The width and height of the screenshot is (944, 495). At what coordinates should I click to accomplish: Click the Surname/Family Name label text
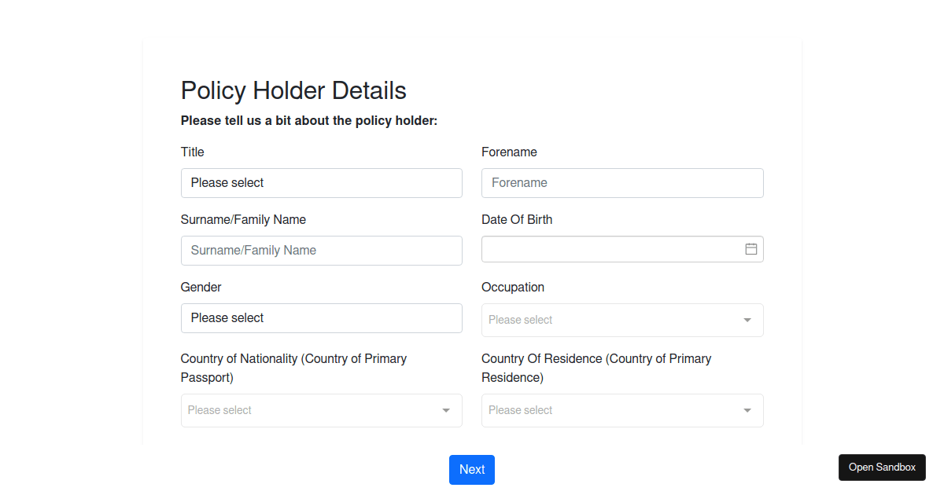pyautogui.click(x=243, y=220)
